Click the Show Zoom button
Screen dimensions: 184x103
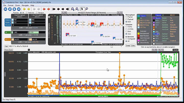click(8, 50)
